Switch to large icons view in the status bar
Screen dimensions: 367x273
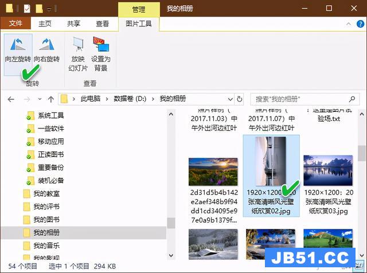(x=360, y=266)
